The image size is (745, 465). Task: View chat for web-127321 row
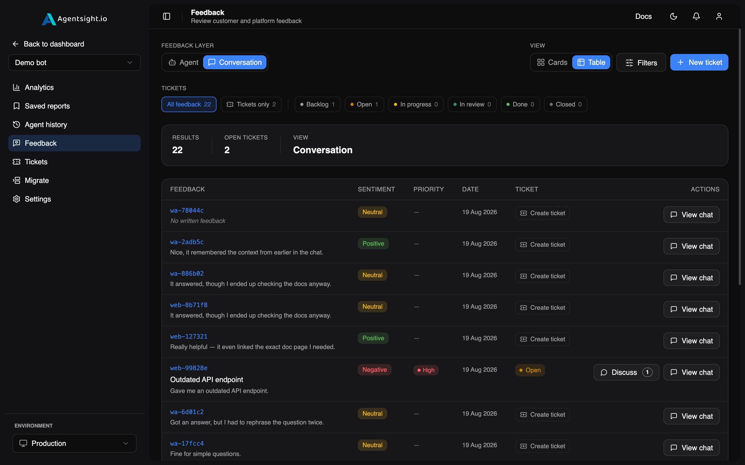691,341
